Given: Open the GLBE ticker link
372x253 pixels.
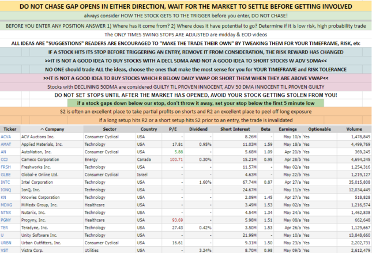Looking at the screenshot, I should point(6,175).
